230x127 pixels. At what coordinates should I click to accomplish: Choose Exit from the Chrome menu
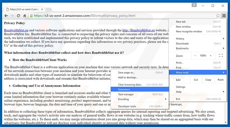(x=198, y=99)
